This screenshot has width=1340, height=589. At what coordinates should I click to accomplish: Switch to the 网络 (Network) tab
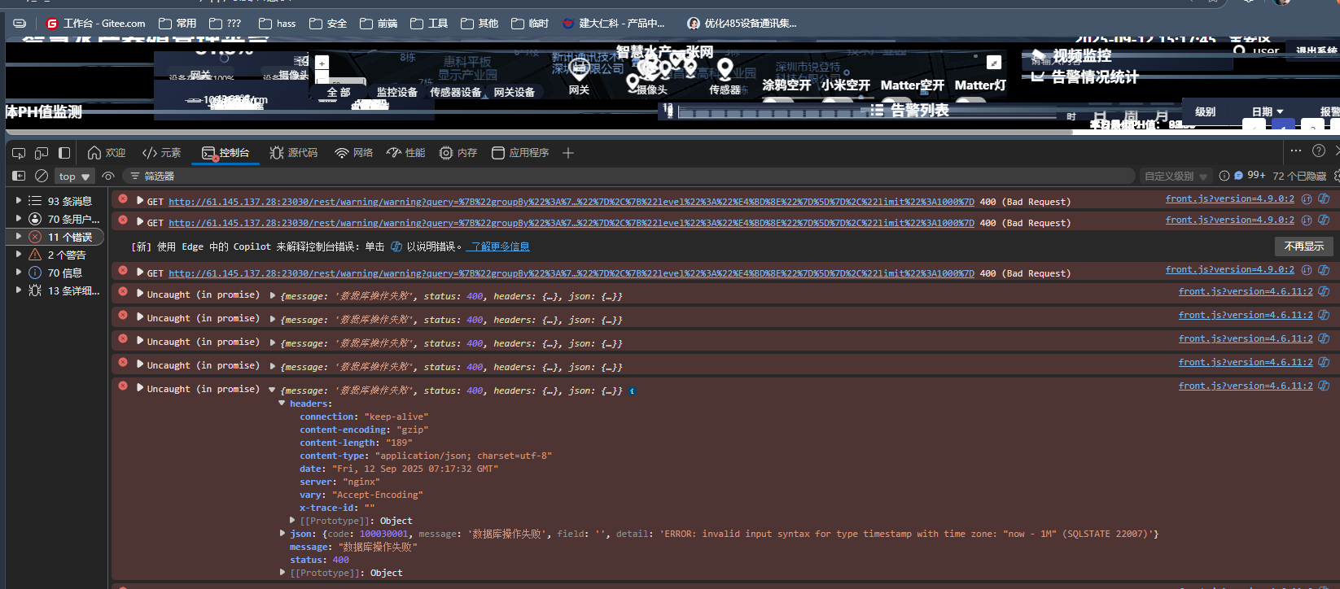pyautogui.click(x=353, y=153)
